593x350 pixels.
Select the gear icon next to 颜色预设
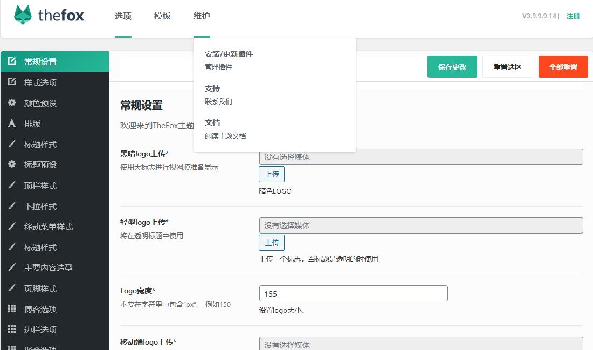click(x=12, y=102)
